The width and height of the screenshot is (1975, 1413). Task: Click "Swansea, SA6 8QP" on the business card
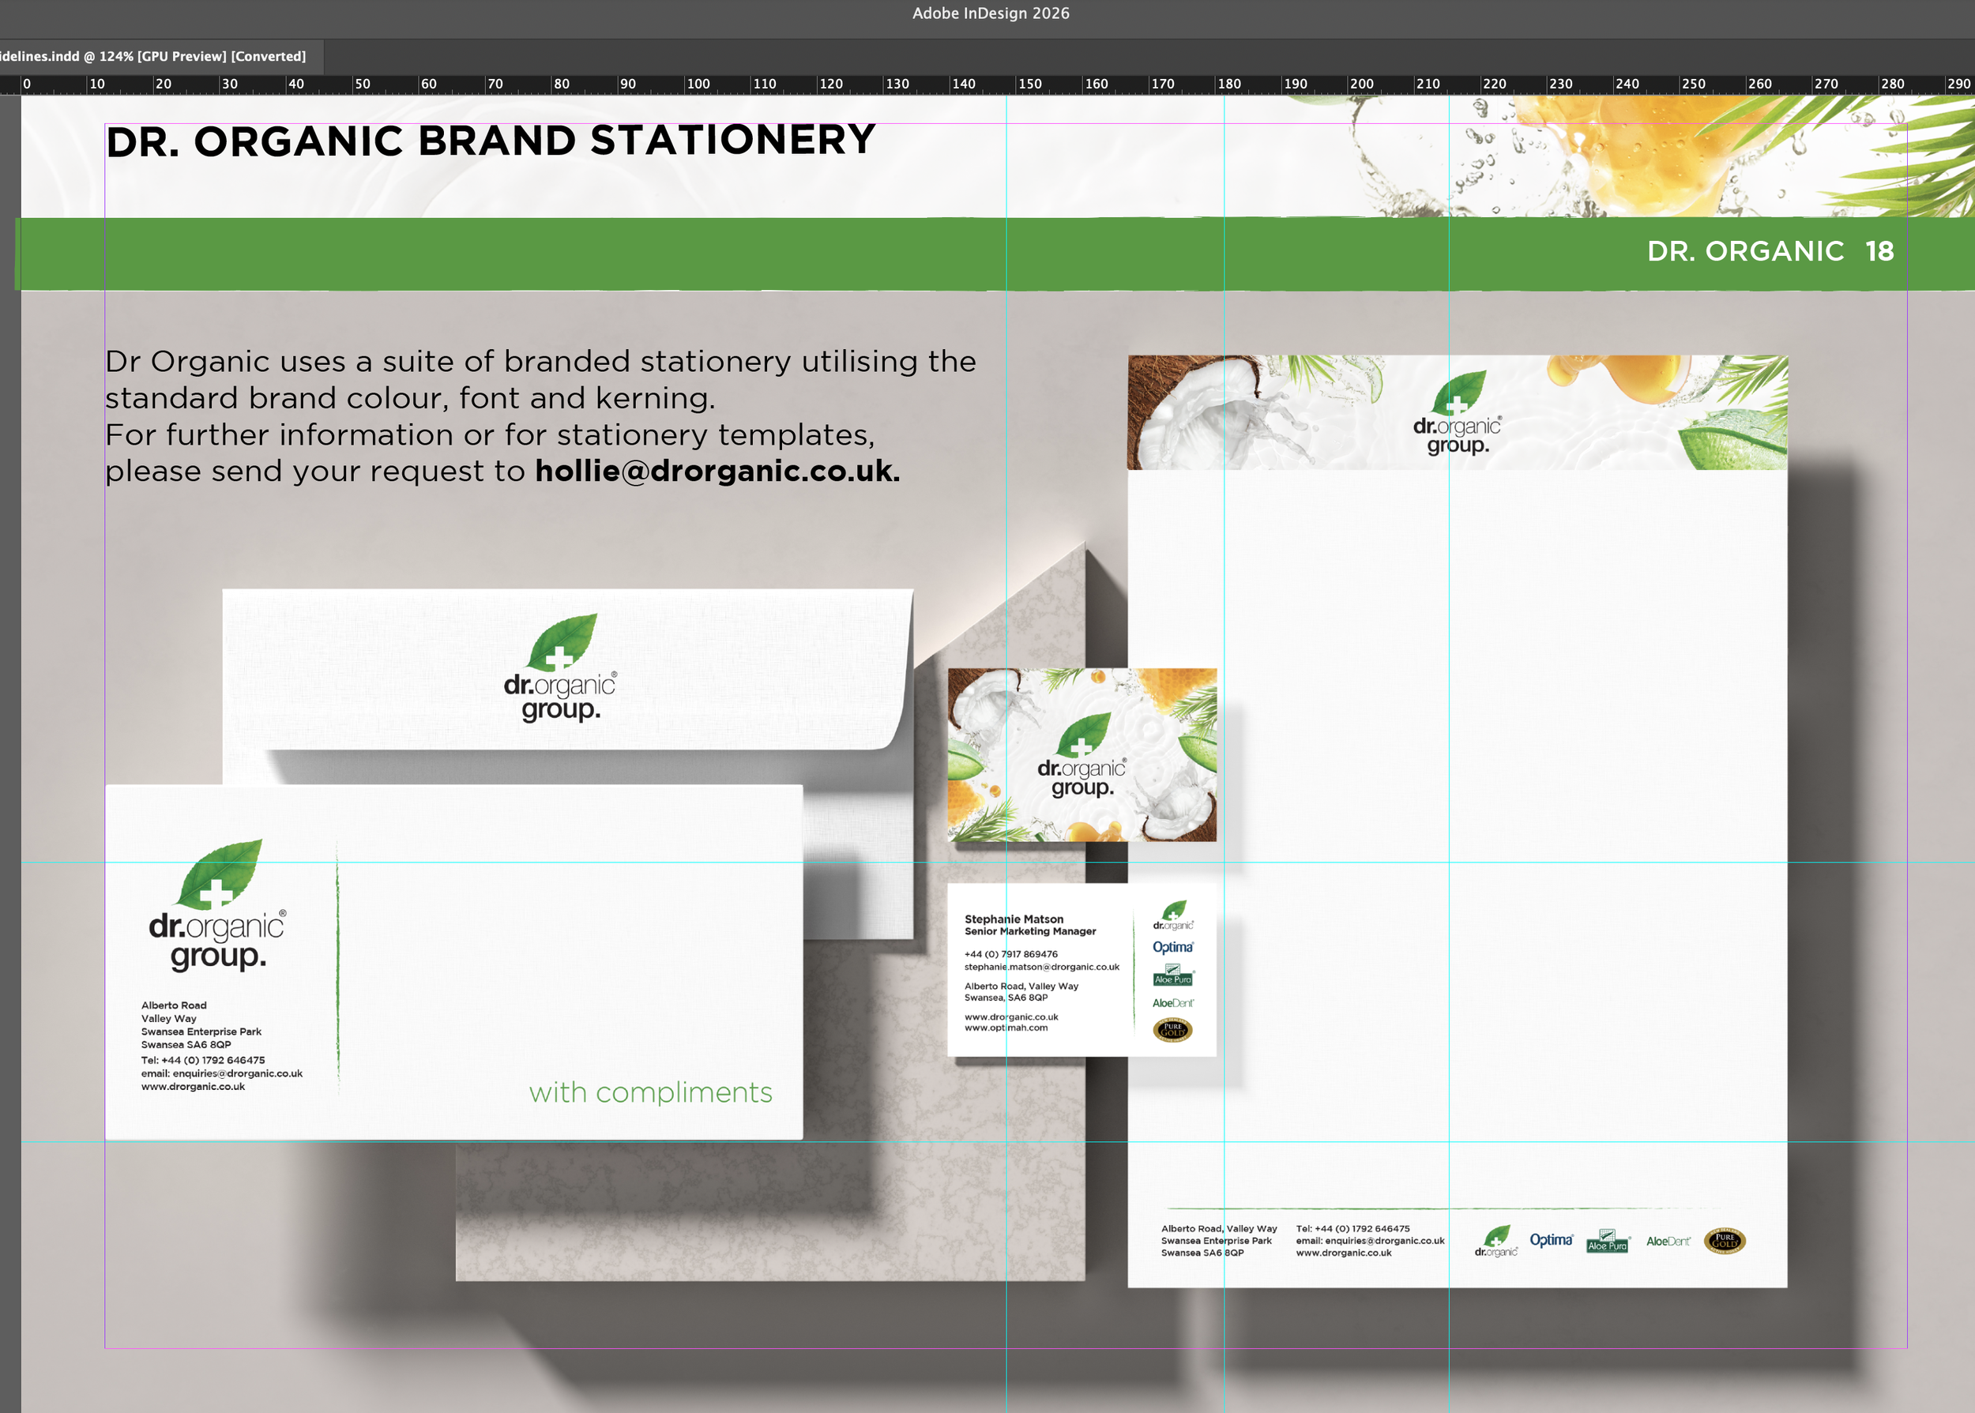[x=1006, y=998]
